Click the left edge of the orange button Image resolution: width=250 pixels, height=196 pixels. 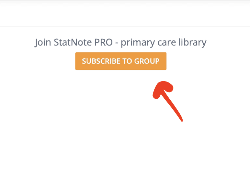[76, 61]
